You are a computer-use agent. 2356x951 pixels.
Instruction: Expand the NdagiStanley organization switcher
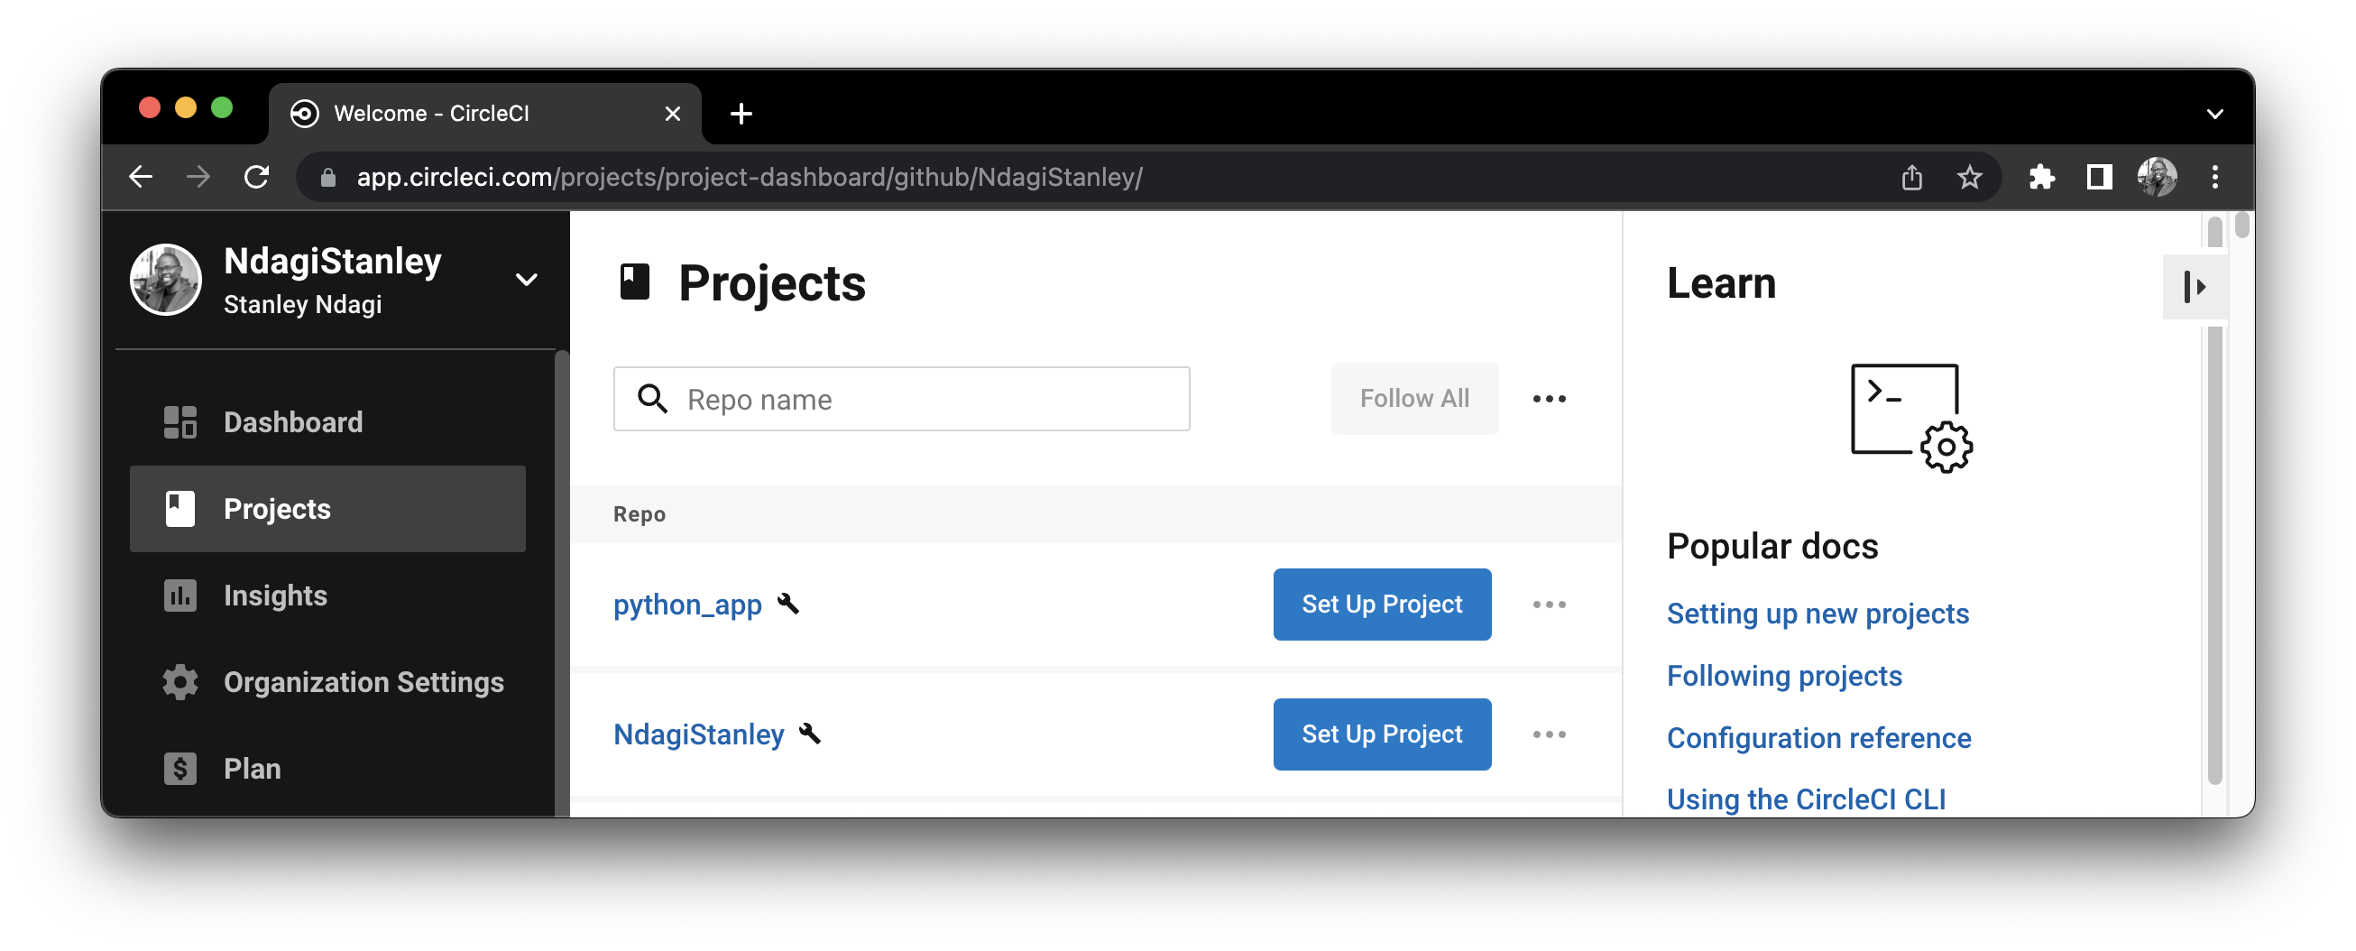coord(526,280)
